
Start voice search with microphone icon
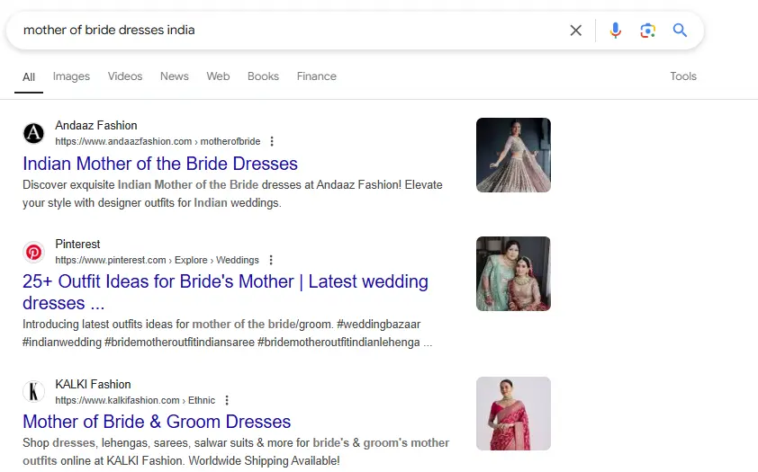tap(615, 31)
